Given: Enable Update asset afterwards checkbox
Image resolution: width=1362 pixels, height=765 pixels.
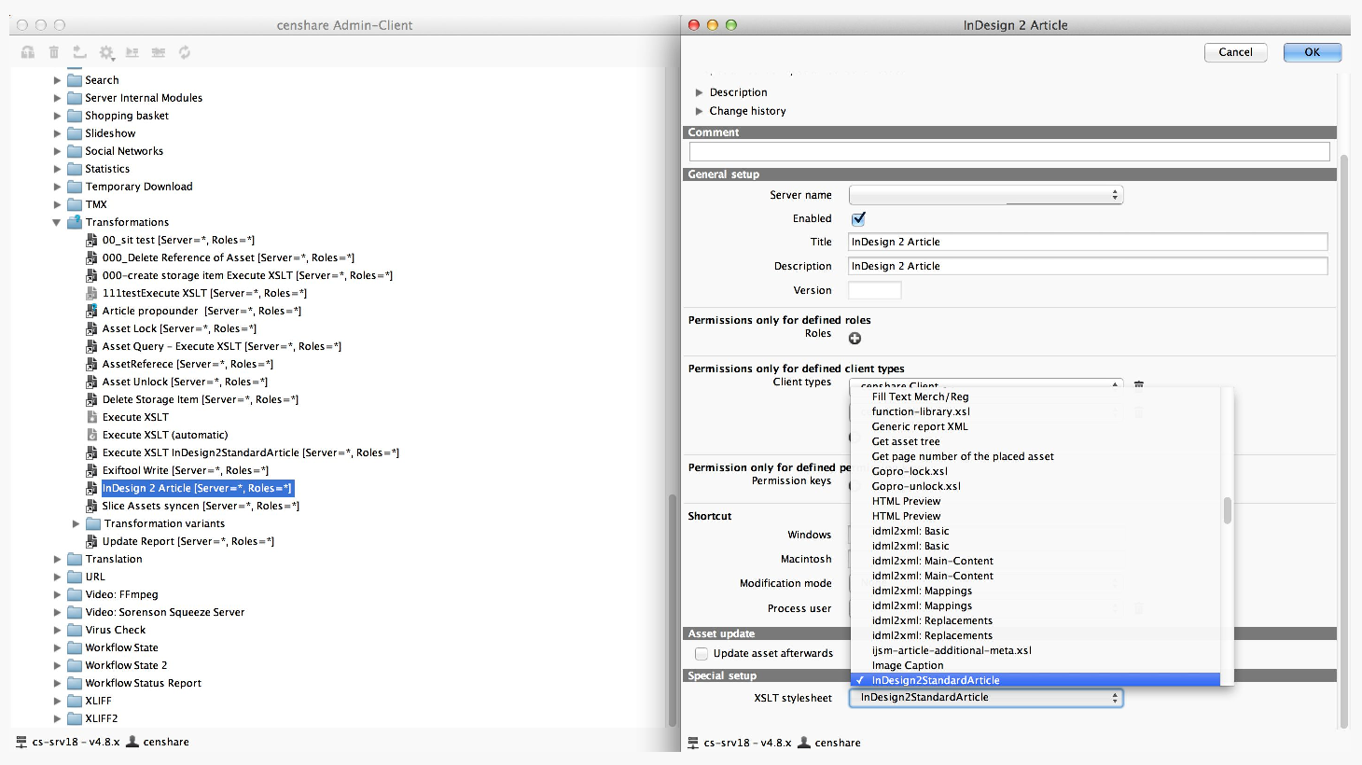Looking at the screenshot, I should tap(702, 653).
